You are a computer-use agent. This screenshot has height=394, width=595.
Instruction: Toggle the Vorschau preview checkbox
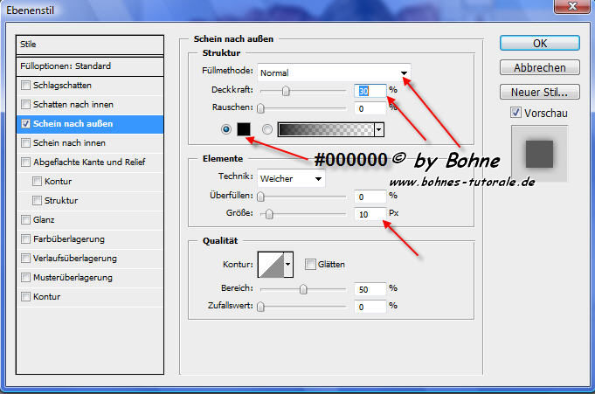click(516, 112)
